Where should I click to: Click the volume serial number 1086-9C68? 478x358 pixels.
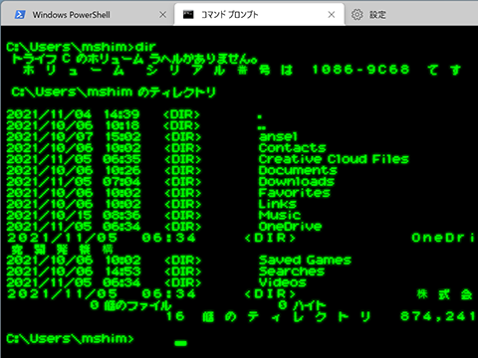tap(360, 70)
